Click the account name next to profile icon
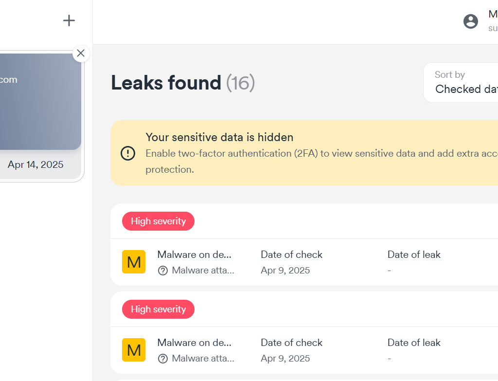Viewport: 498px width, 381px height. (493, 14)
